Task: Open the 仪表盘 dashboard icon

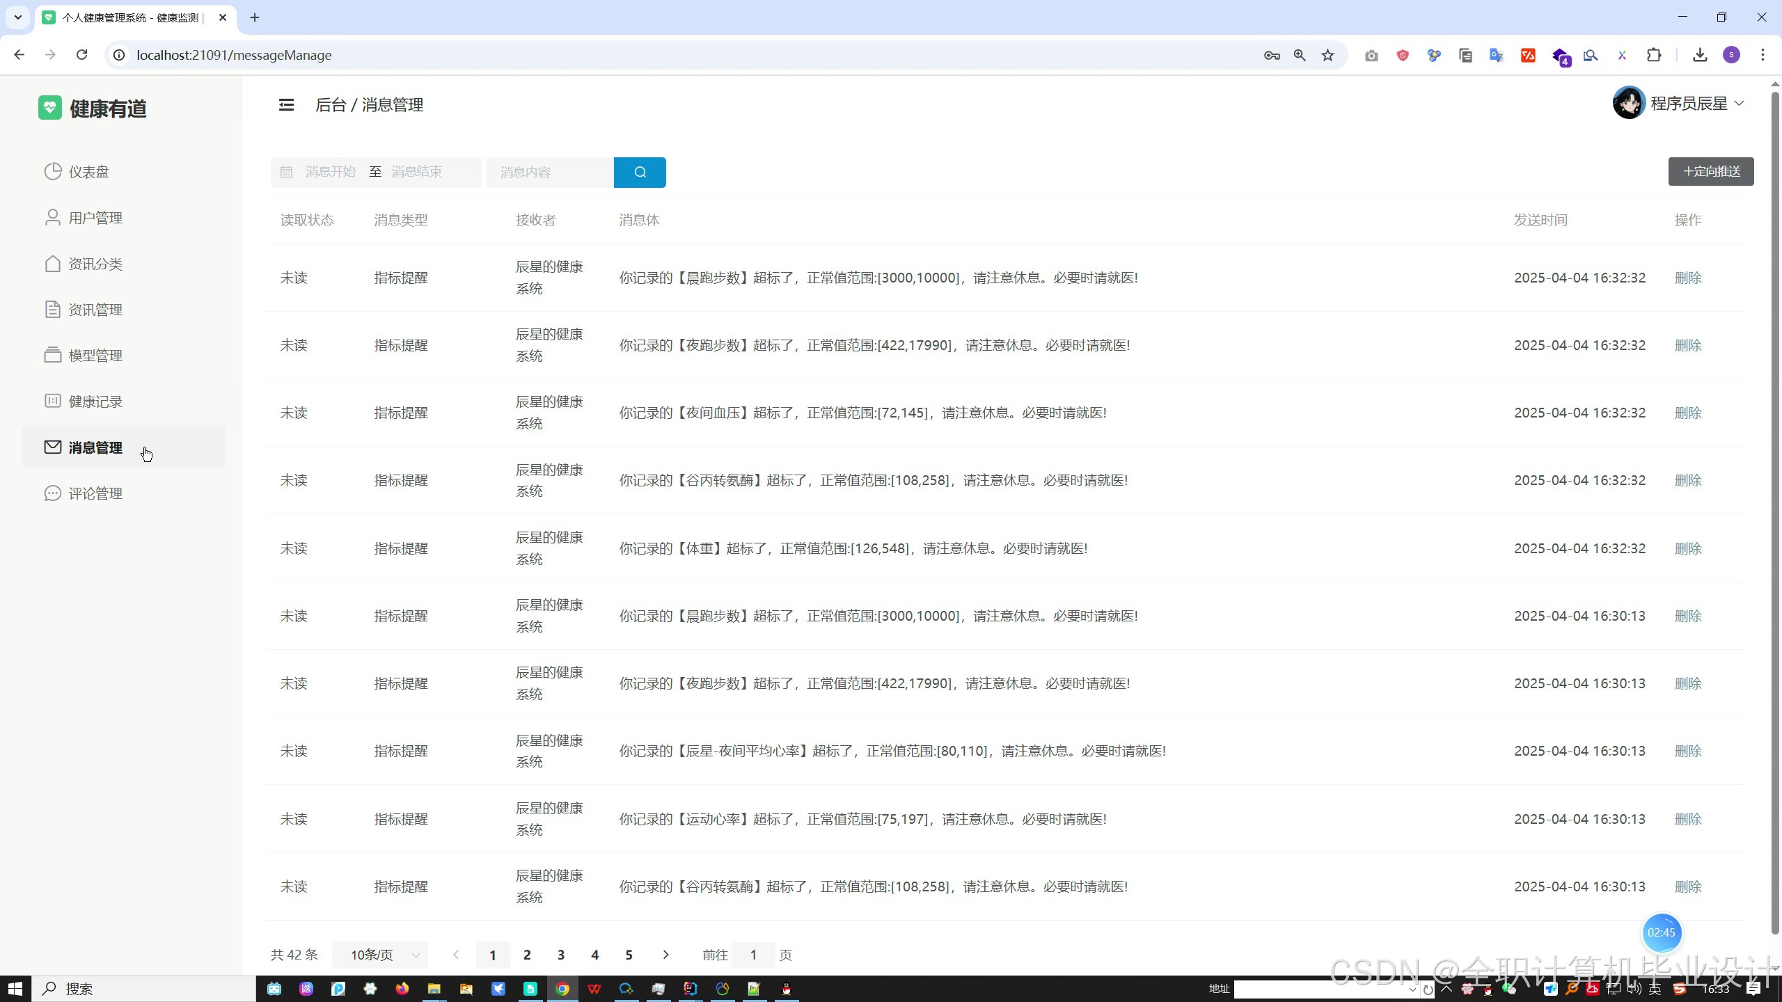Action: [53, 171]
